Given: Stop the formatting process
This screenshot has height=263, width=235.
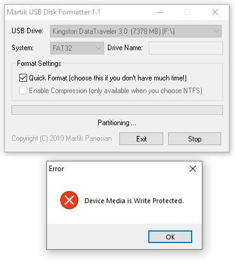Looking at the screenshot, I should [x=195, y=139].
